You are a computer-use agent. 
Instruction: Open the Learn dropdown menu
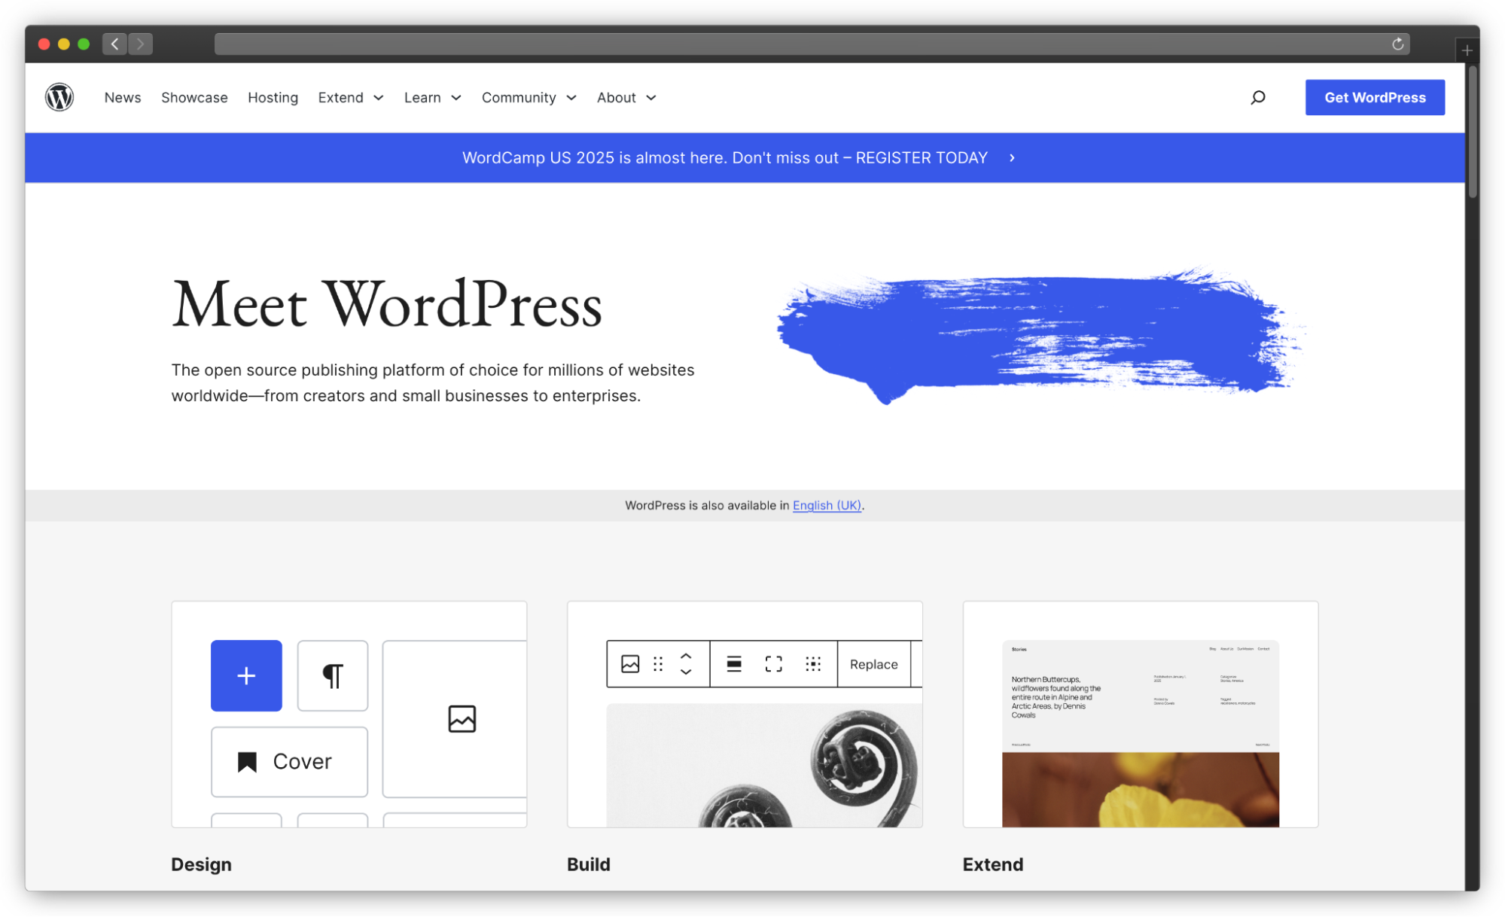(x=432, y=97)
